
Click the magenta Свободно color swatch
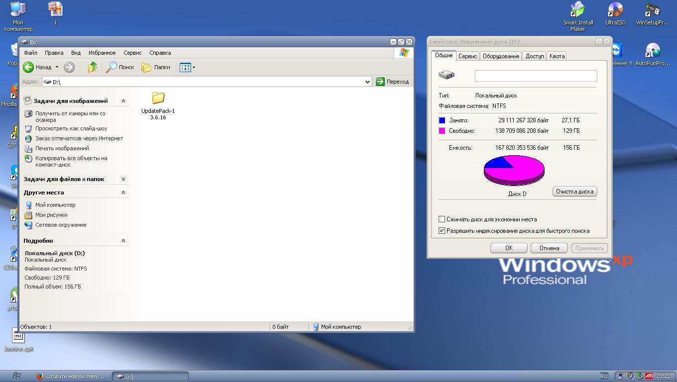point(442,131)
